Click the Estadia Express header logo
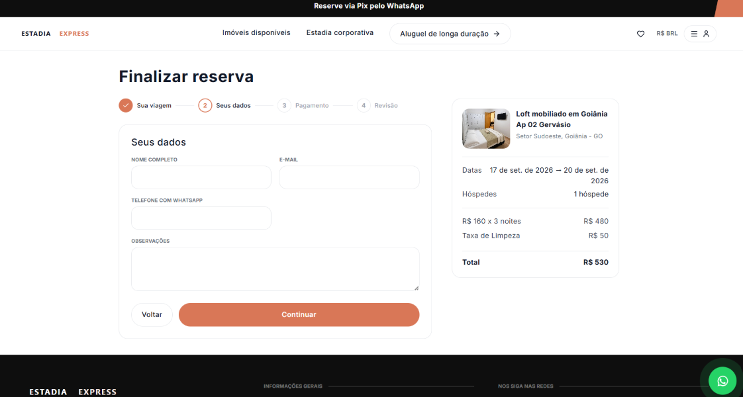This screenshot has width=743, height=397. point(55,34)
